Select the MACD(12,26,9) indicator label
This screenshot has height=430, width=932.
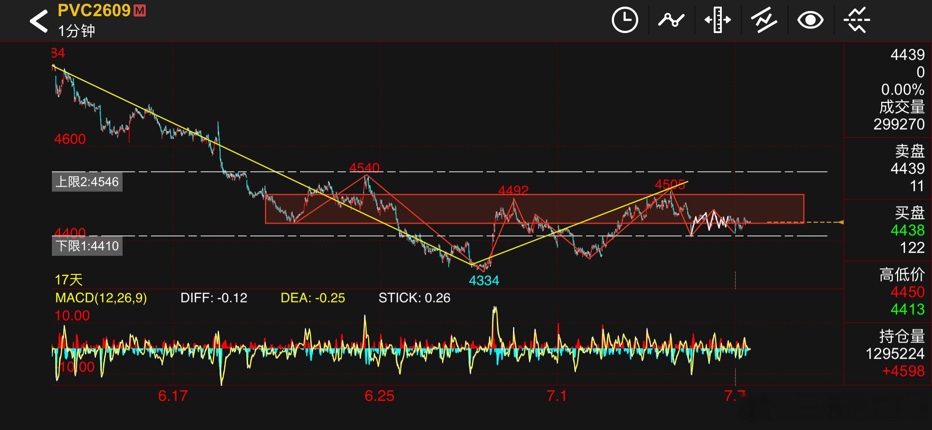(x=101, y=298)
